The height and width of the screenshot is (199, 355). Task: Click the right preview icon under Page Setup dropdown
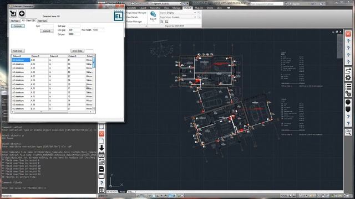tap(166, 22)
